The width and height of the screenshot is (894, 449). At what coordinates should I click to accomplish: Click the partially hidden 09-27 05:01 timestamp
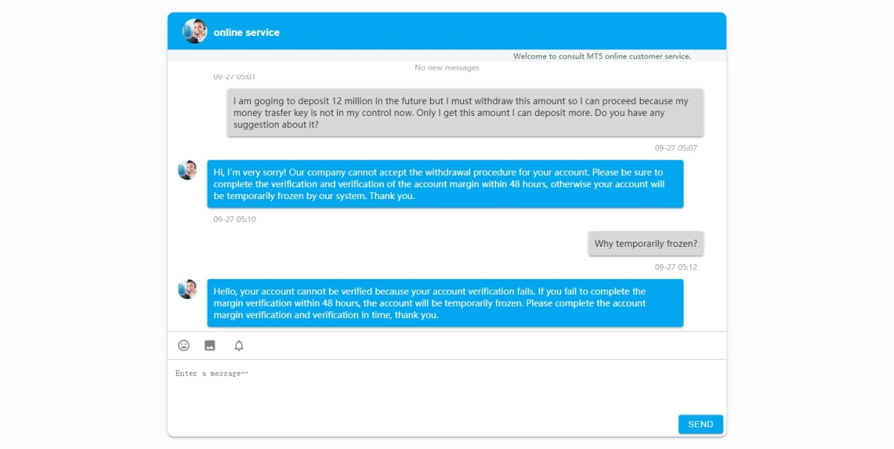click(235, 77)
